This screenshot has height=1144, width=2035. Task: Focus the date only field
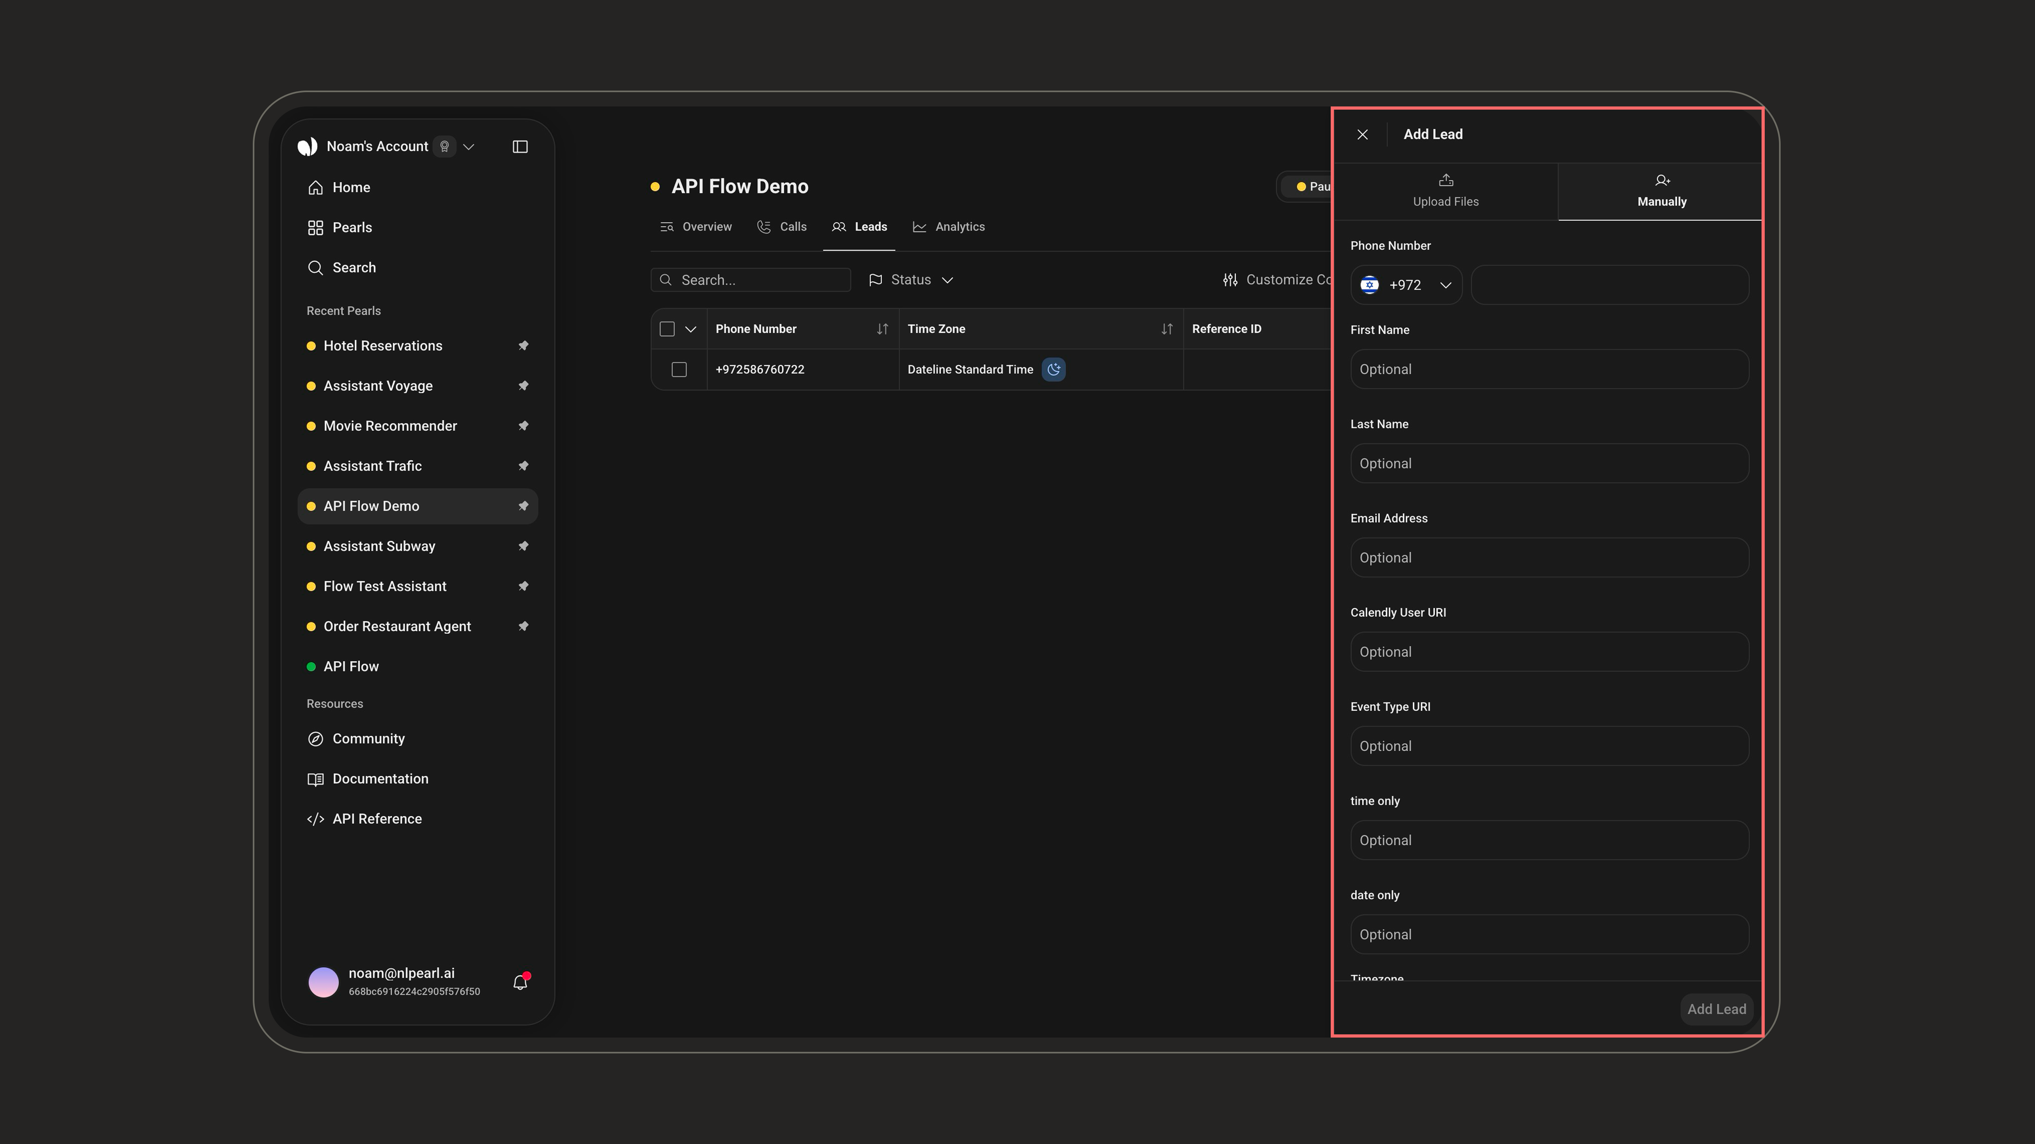tap(1550, 935)
